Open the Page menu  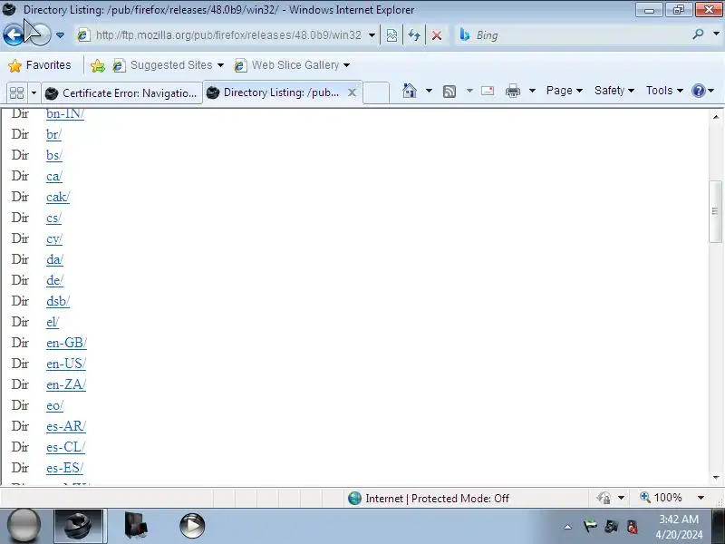click(564, 91)
